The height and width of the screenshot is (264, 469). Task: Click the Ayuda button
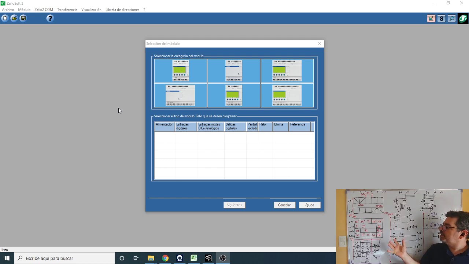point(310,205)
